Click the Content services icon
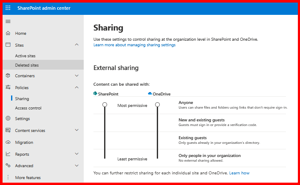Image resolution: width=300 pixels, height=185 pixels. [x=8, y=130]
